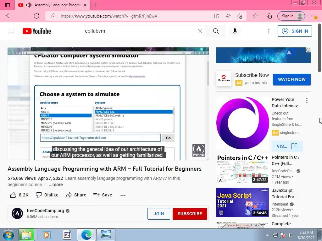322x241 pixels.
Task: Open the document file taskbar icon
Action: coord(67,235)
